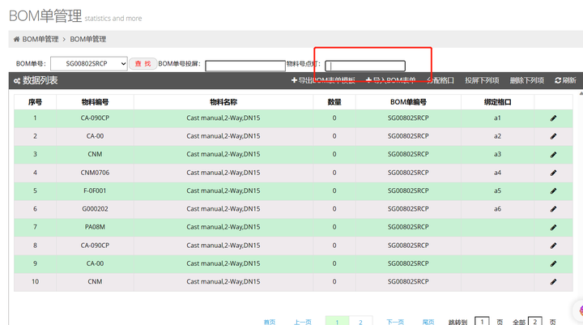Click the 物料号点灯 input field
This screenshot has height=325, width=583.
coord(365,66)
